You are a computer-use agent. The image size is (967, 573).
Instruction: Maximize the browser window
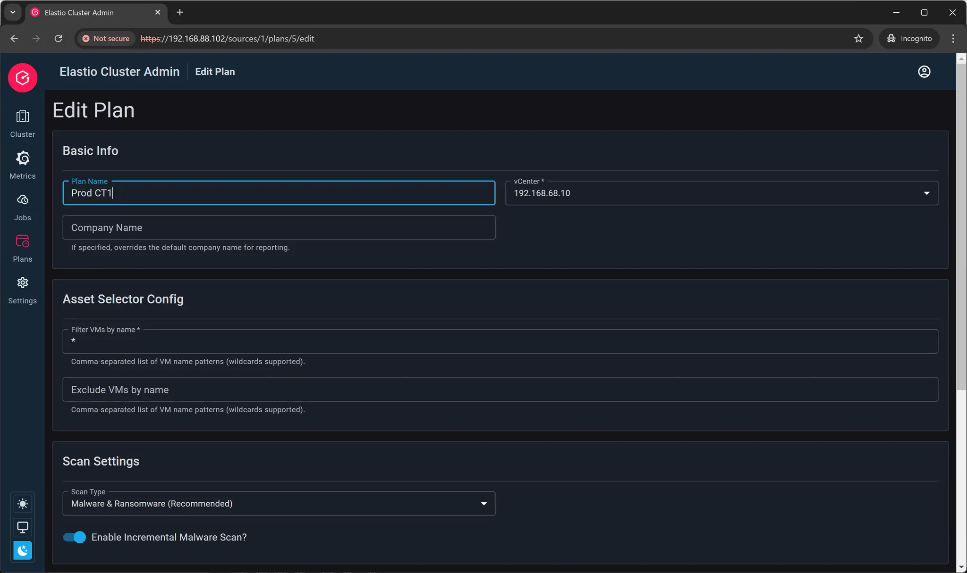pos(924,13)
